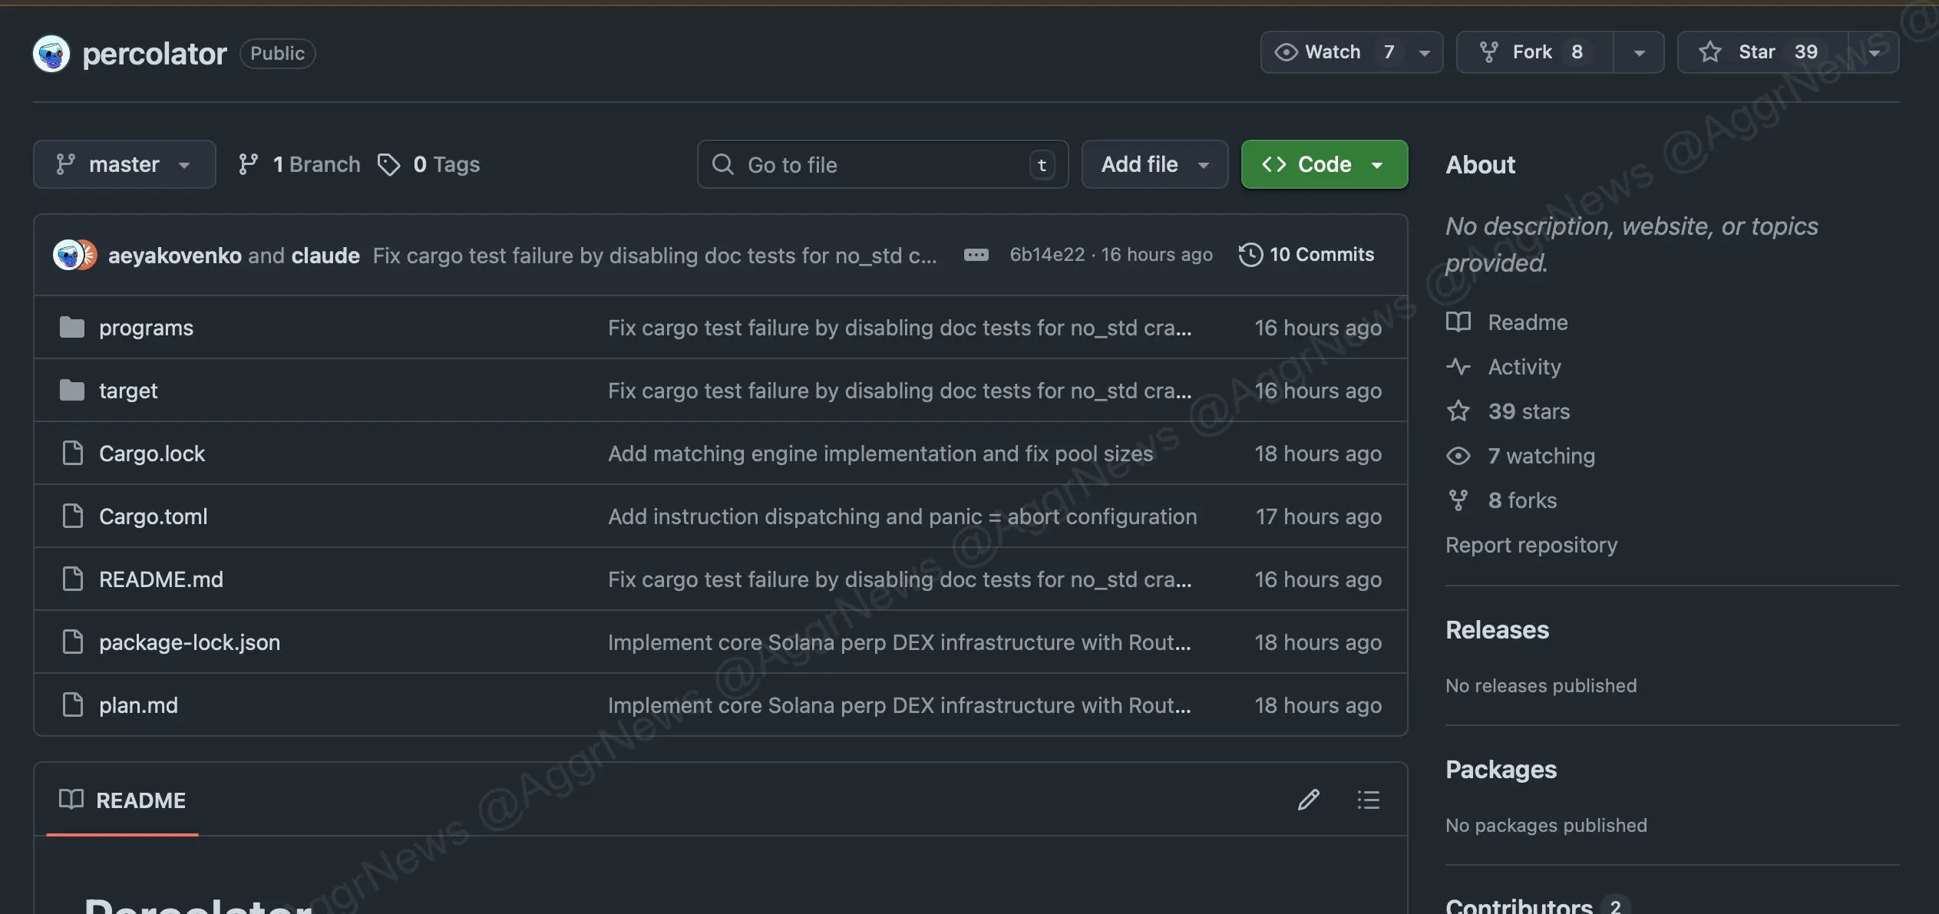
Task: Click the Go to file search field
Action: tap(881, 164)
